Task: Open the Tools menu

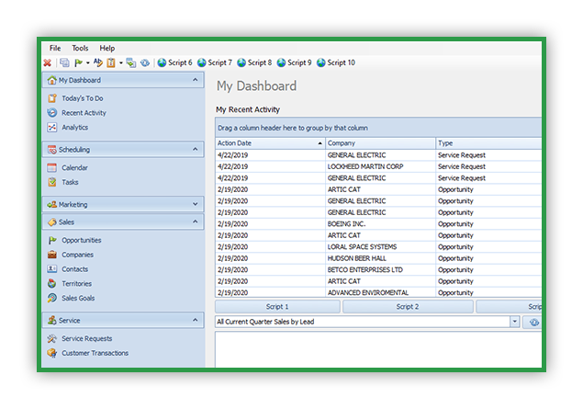Action: pos(80,48)
